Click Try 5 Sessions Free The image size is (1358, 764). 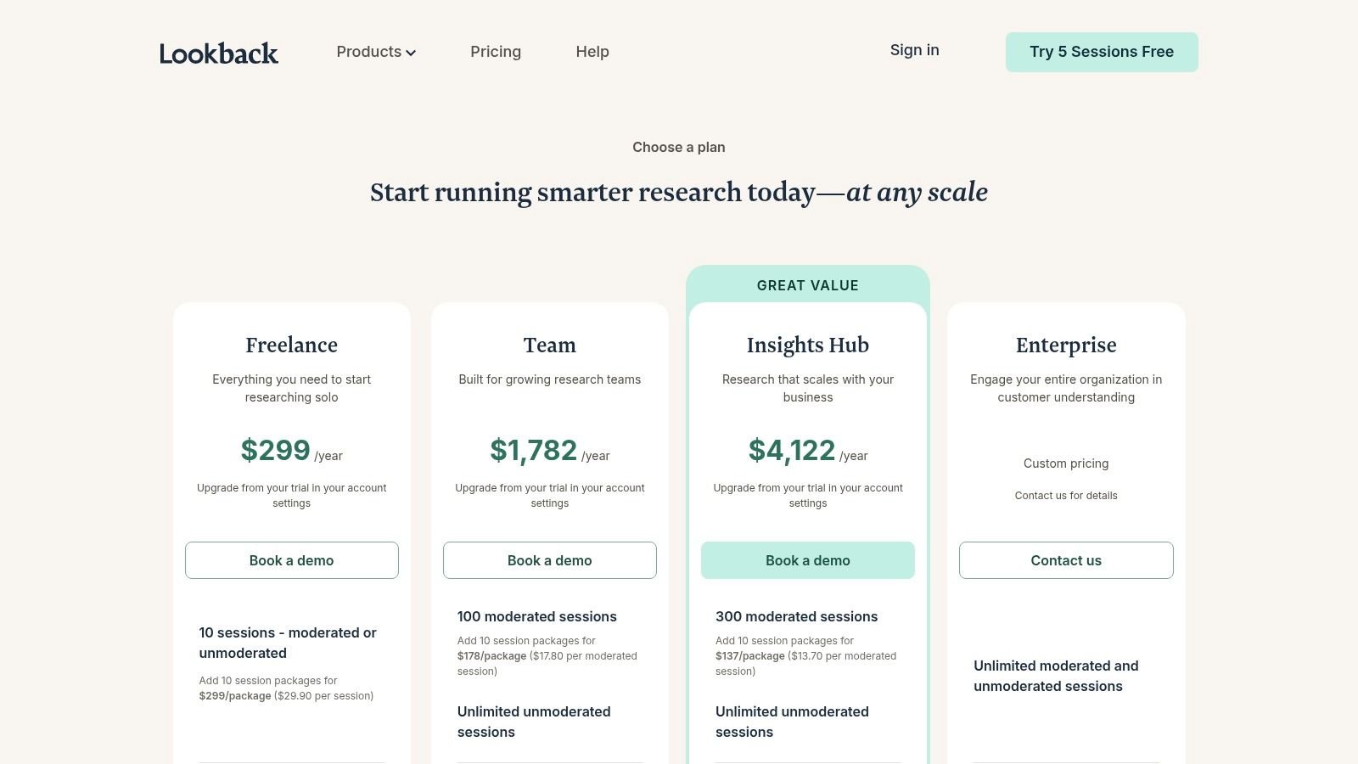(1101, 52)
